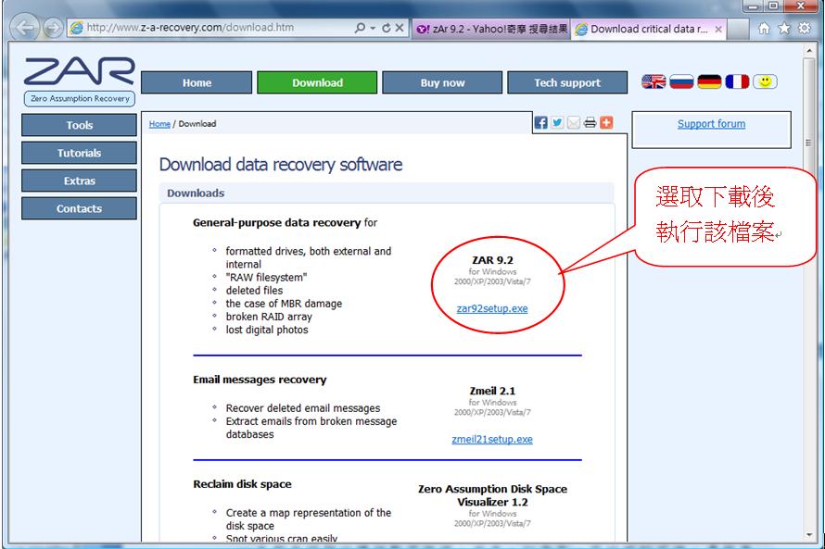Open more sharing options plus icon
Viewport: 825px width, 549px height.
606,122
